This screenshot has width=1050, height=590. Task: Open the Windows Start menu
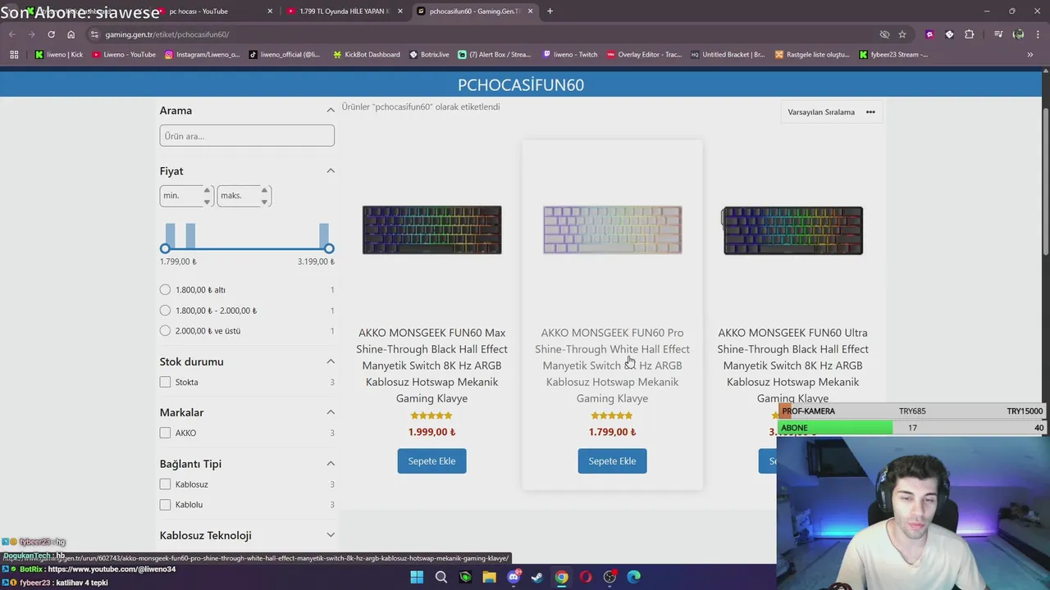[417, 577]
